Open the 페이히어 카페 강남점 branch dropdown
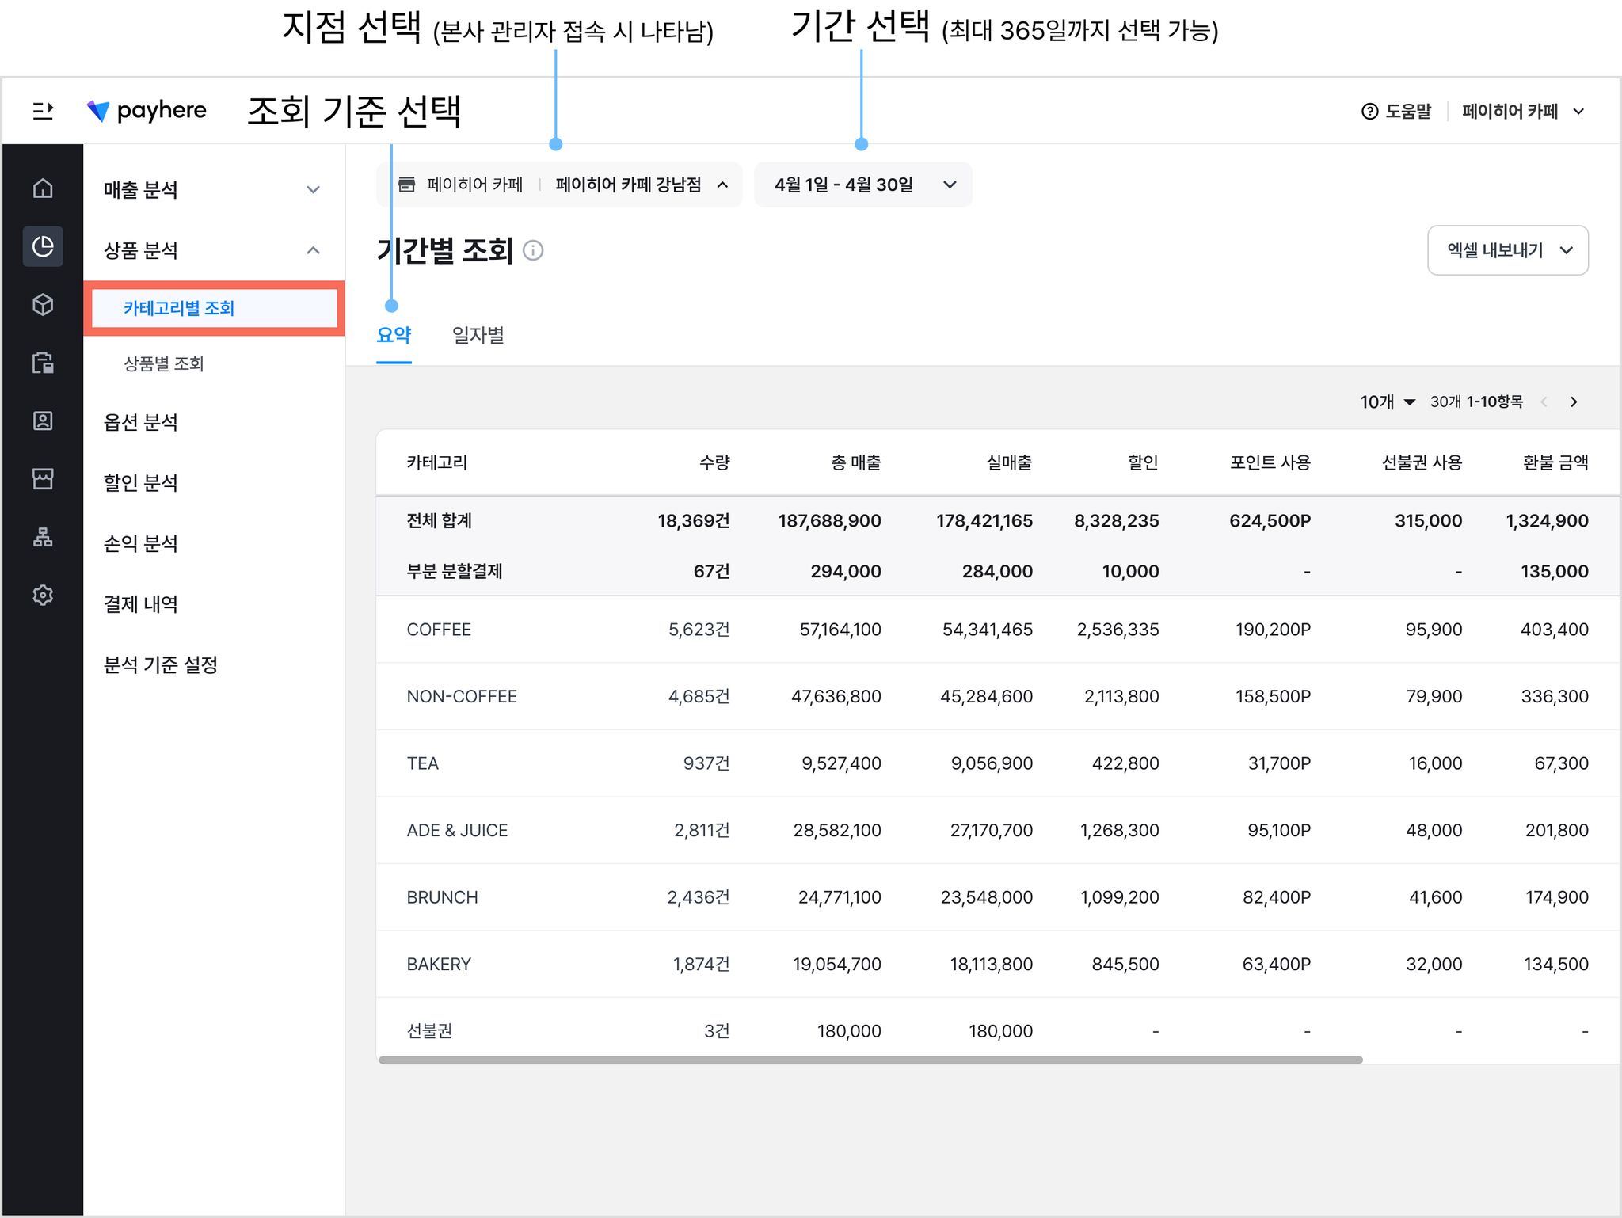 (x=559, y=185)
